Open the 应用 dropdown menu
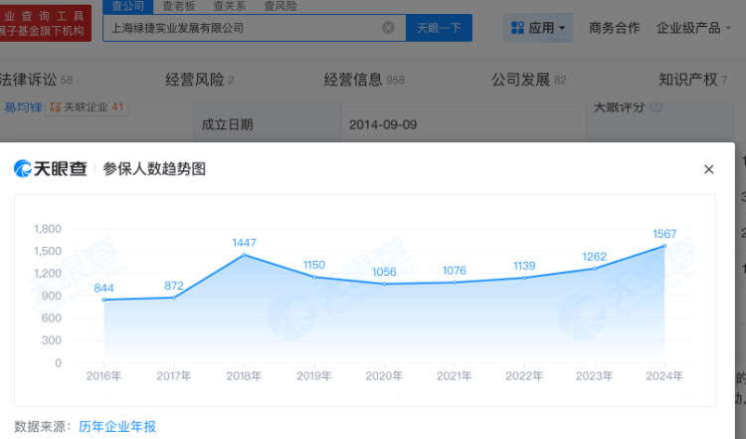The width and height of the screenshot is (746, 439). [538, 28]
